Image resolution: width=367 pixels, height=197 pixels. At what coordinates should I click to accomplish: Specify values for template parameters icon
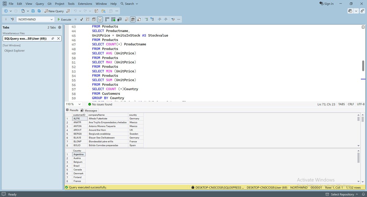click(173, 19)
